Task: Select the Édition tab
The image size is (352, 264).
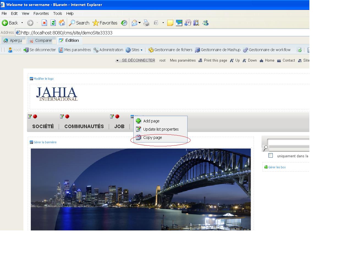Action: (x=70, y=40)
